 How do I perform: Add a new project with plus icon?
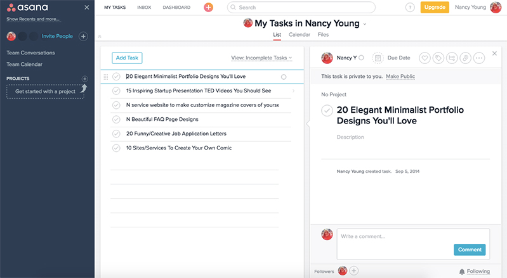pos(85,79)
